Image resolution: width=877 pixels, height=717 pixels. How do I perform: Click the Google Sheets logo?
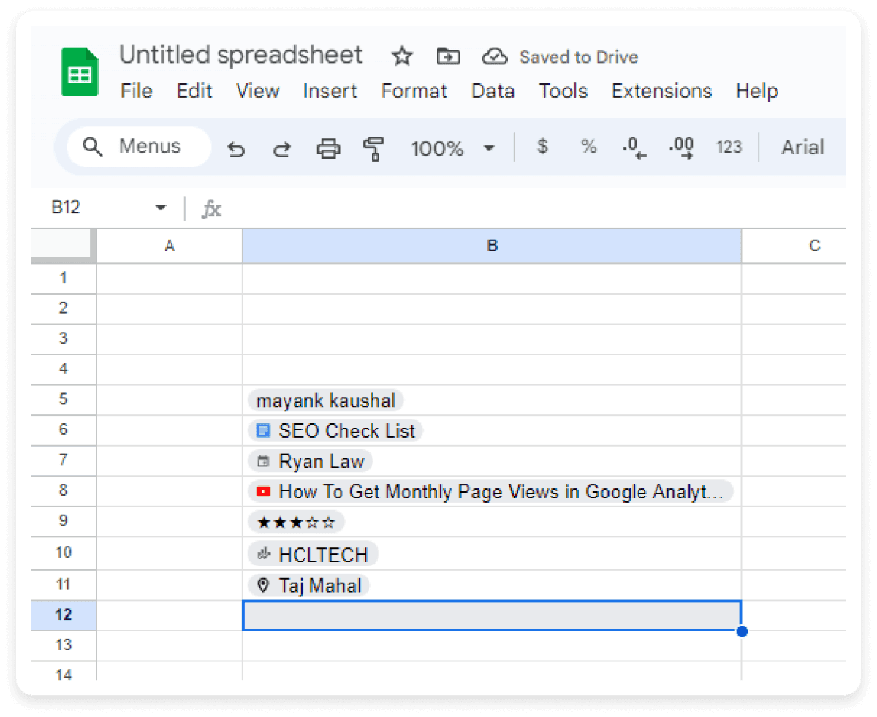click(x=79, y=72)
